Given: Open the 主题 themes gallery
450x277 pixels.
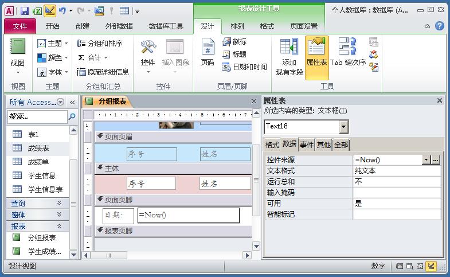Looking at the screenshot, I should point(52,44).
